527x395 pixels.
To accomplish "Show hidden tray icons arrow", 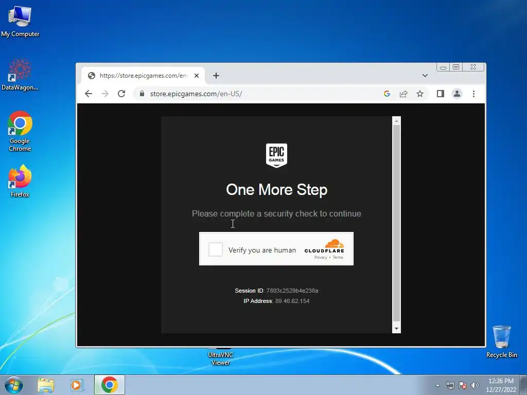I will pyautogui.click(x=437, y=385).
